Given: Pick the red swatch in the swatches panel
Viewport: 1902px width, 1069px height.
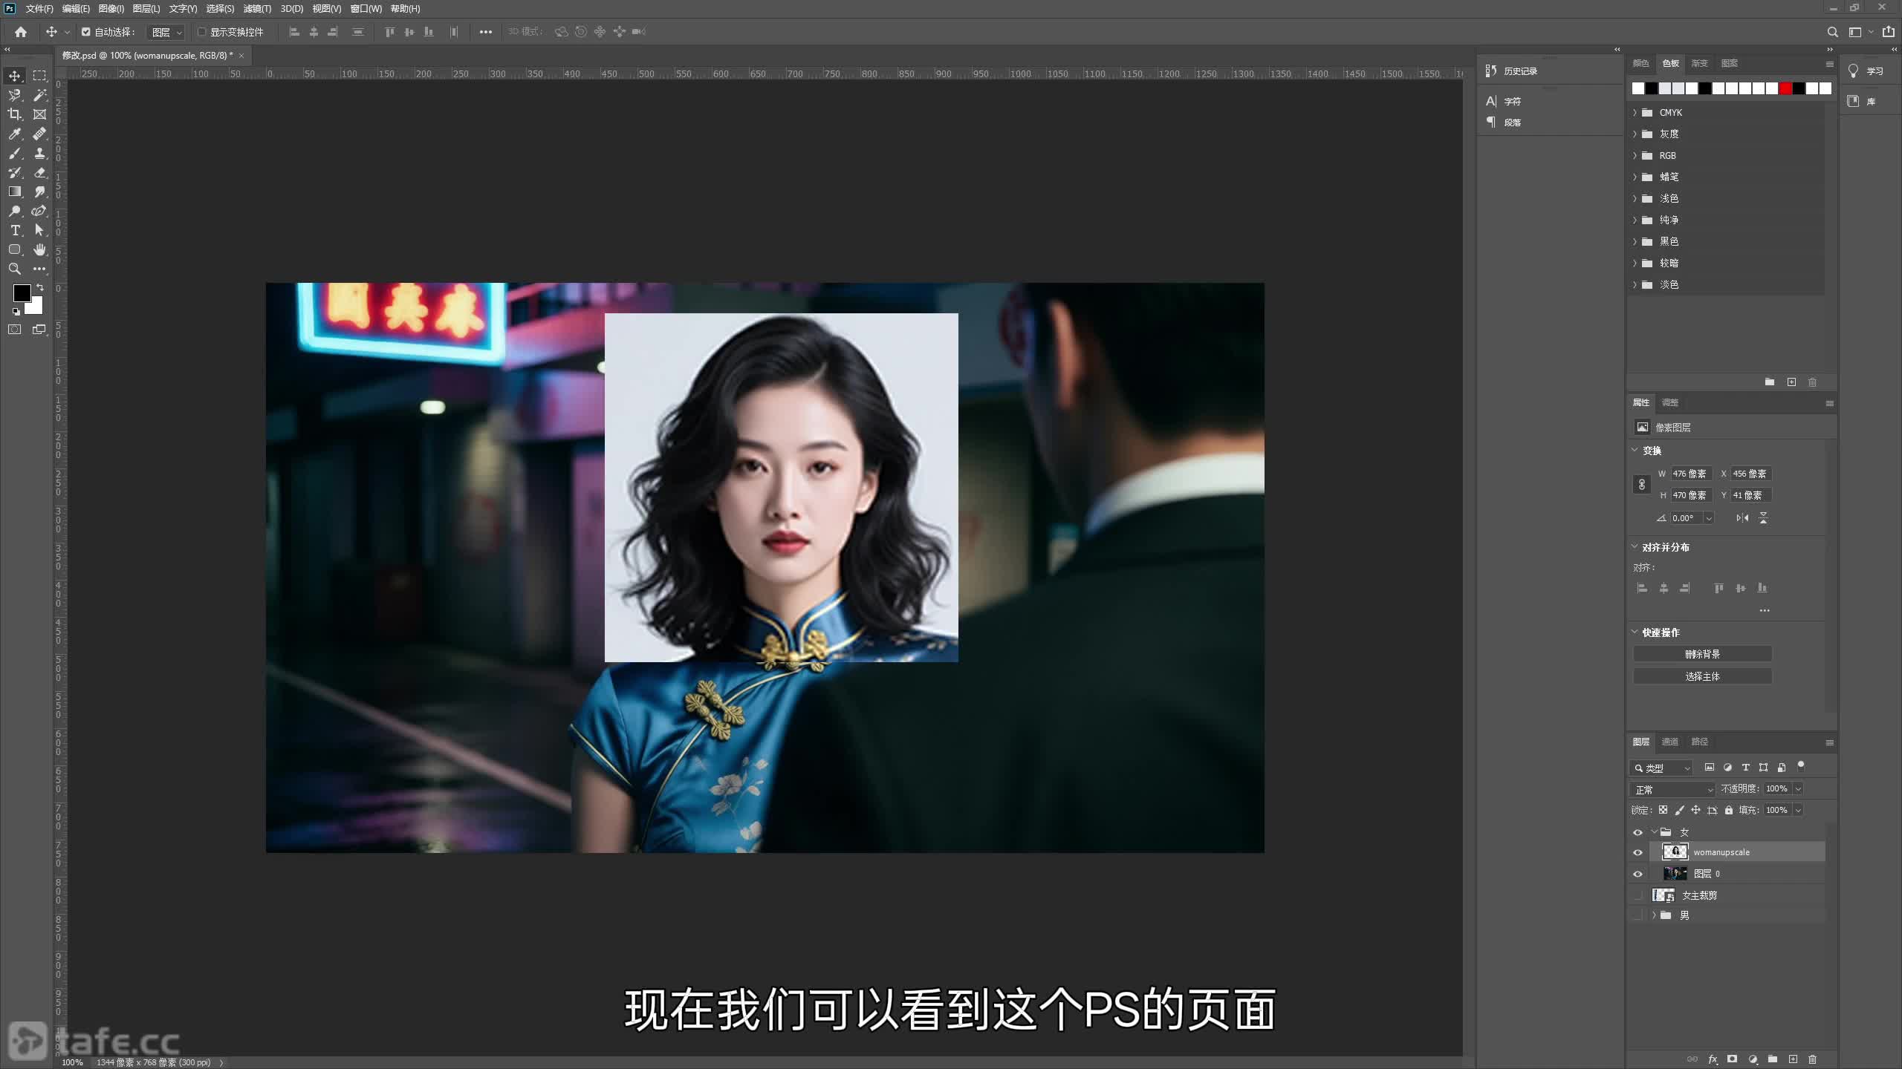Looking at the screenshot, I should 1785,88.
